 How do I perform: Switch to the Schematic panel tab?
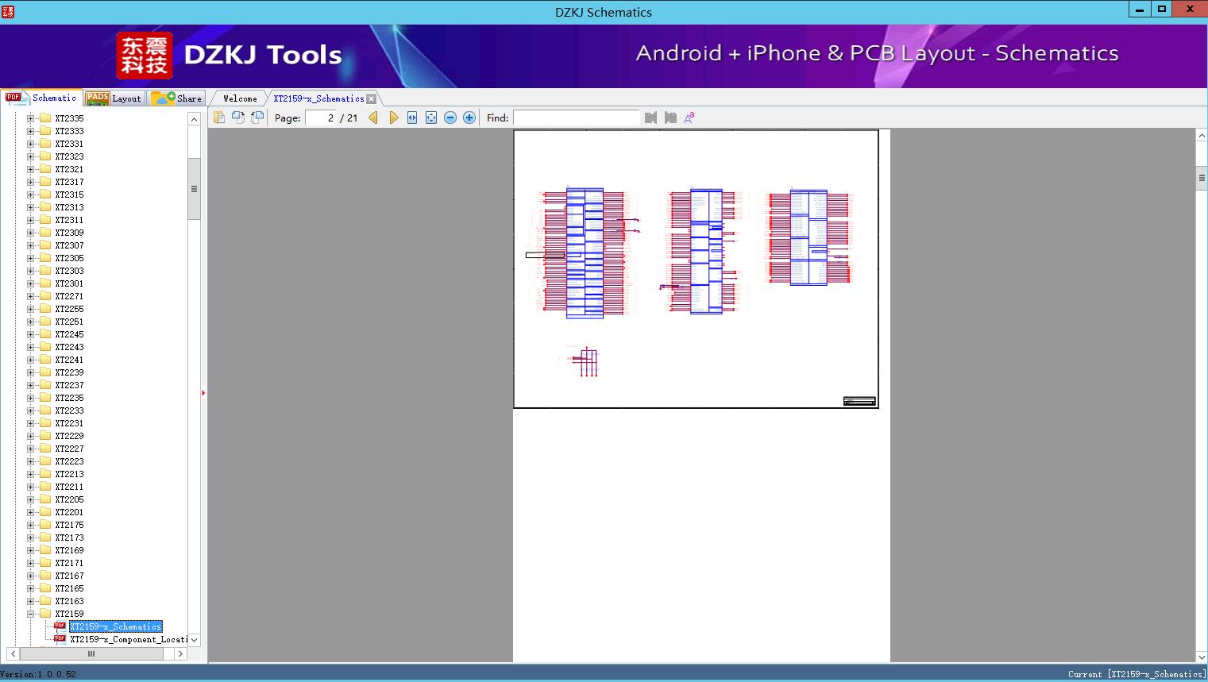point(41,98)
